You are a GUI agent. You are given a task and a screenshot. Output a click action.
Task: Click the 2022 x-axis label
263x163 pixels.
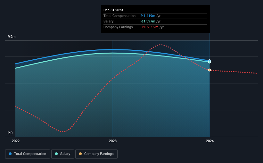pyautogui.click(x=16, y=141)
